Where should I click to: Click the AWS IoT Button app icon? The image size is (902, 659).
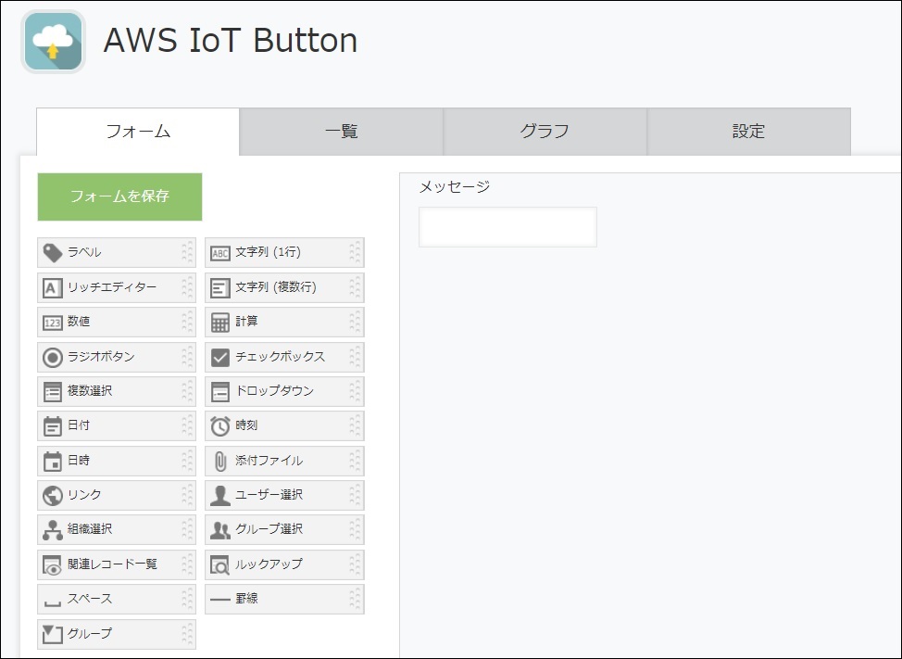pos(53,41)
